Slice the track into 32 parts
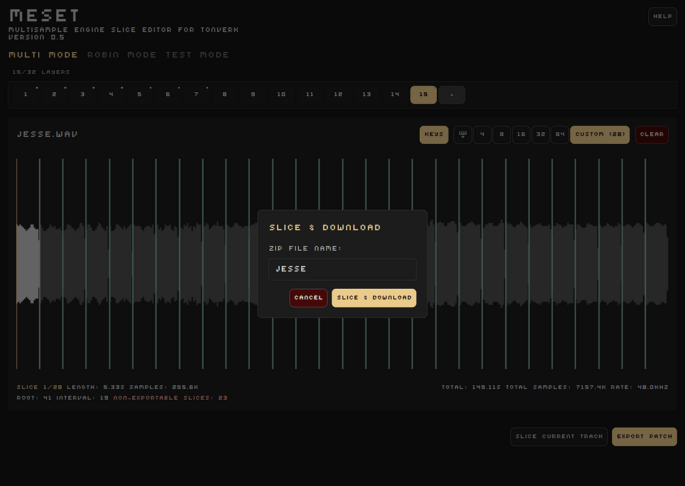The width and height of the screenshot is (685, 486). pyautogui.click(x=540, y=134)
